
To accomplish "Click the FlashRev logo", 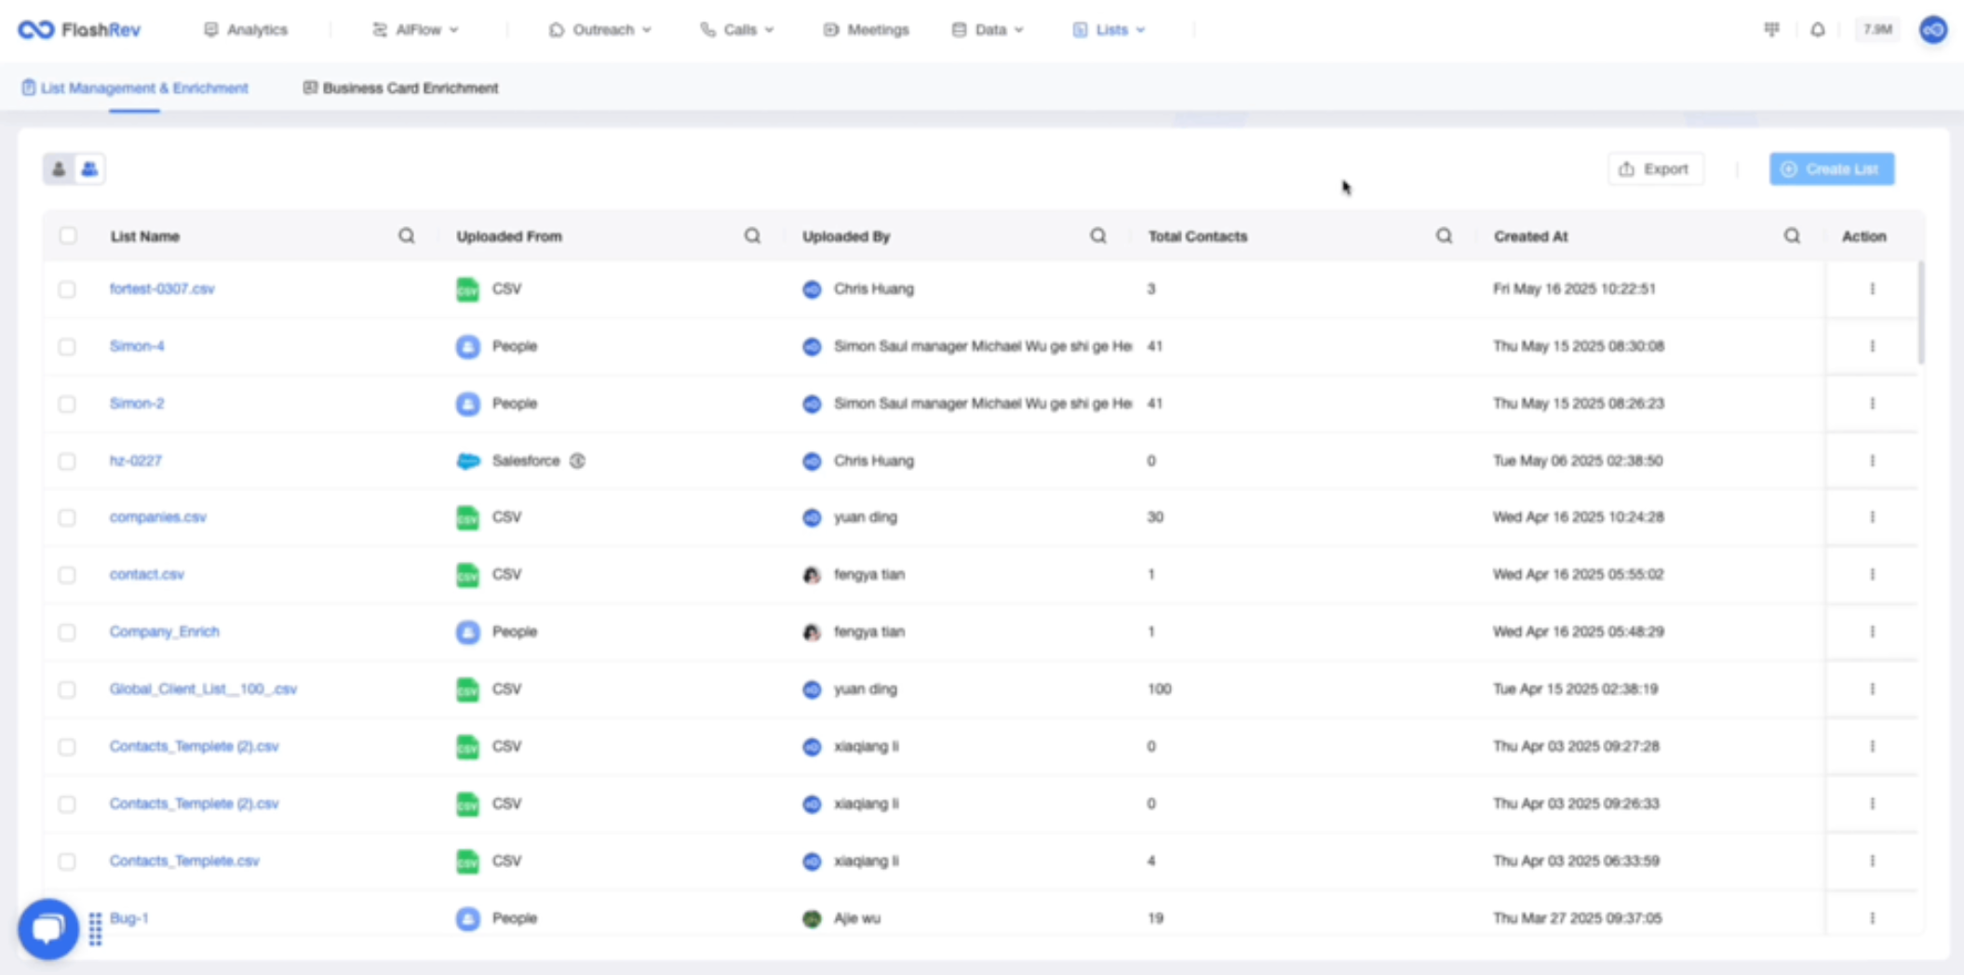I will [x=79, y=30].
